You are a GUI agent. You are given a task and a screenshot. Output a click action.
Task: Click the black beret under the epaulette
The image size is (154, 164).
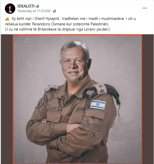point(113,94)
